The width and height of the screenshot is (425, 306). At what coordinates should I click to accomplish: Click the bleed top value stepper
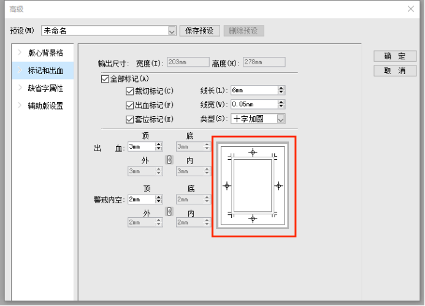(x=159, y=147)
